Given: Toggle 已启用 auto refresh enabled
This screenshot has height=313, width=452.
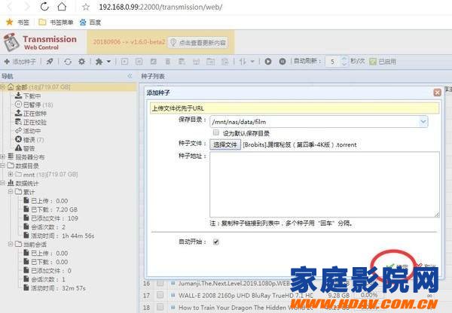Looking at the screenshot, I should (373, 62).
